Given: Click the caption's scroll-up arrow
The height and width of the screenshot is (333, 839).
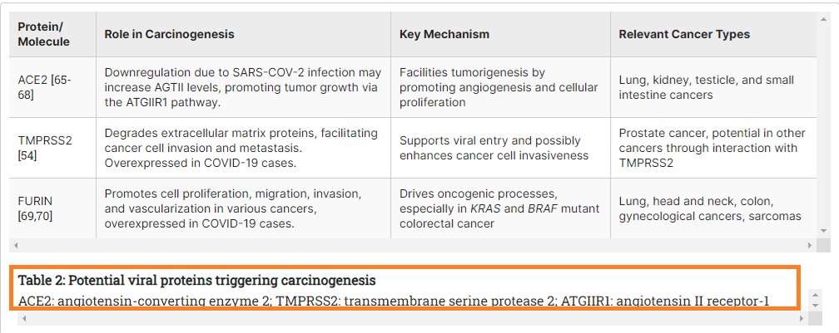Looking at the screenshot, I should coord(814,295).
